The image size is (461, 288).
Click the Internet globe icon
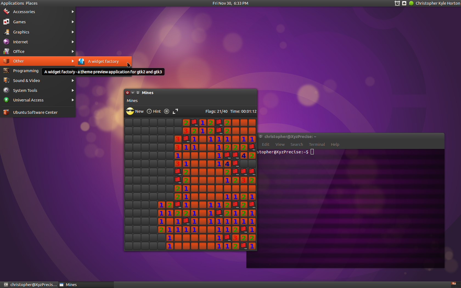[6, 42]
